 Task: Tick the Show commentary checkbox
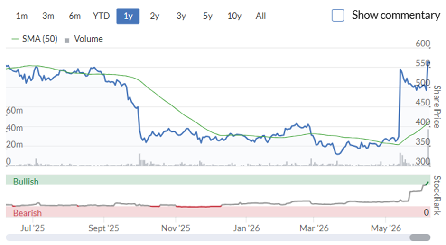[x=338, y=15]
